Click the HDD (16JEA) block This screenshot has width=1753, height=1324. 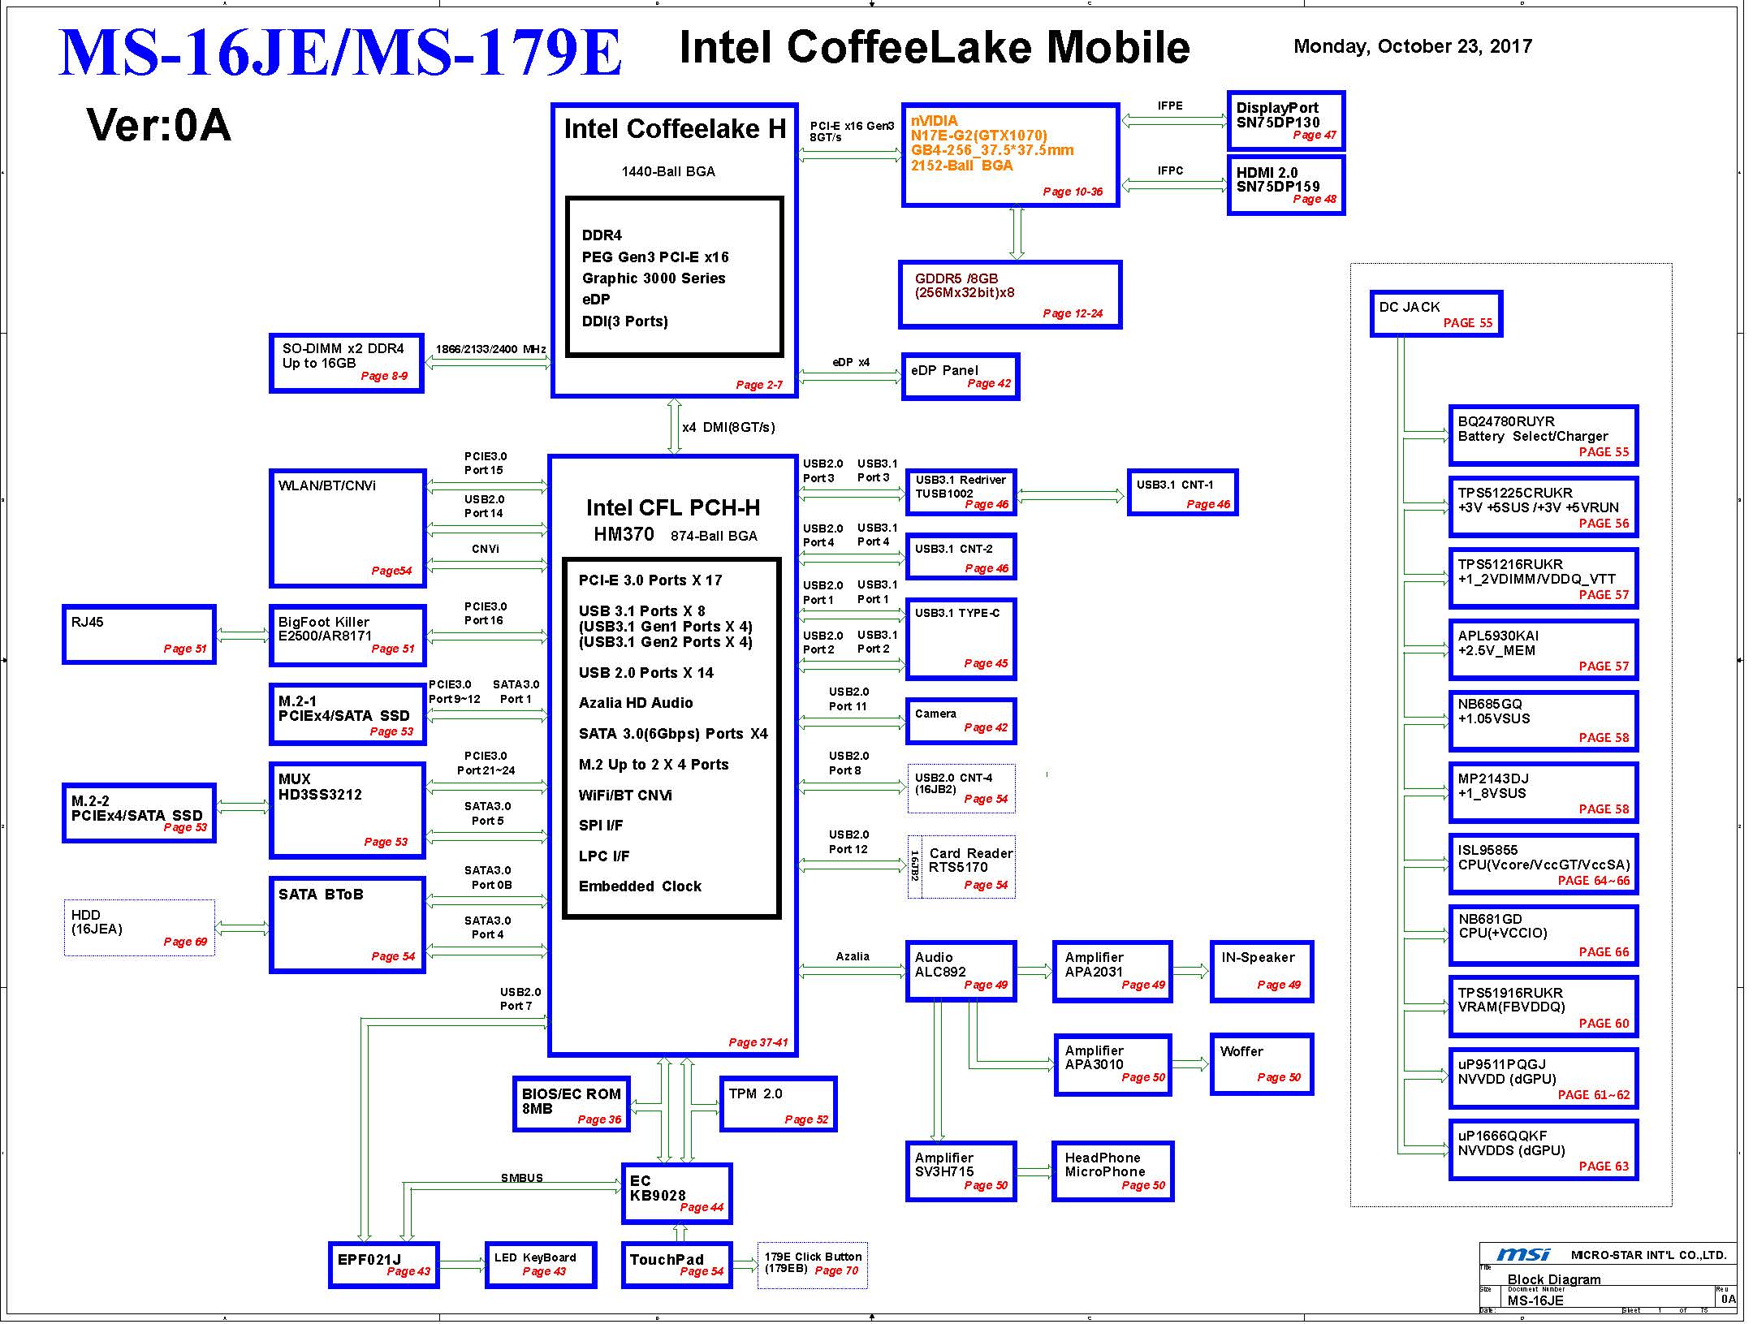[x=140, y=927]
